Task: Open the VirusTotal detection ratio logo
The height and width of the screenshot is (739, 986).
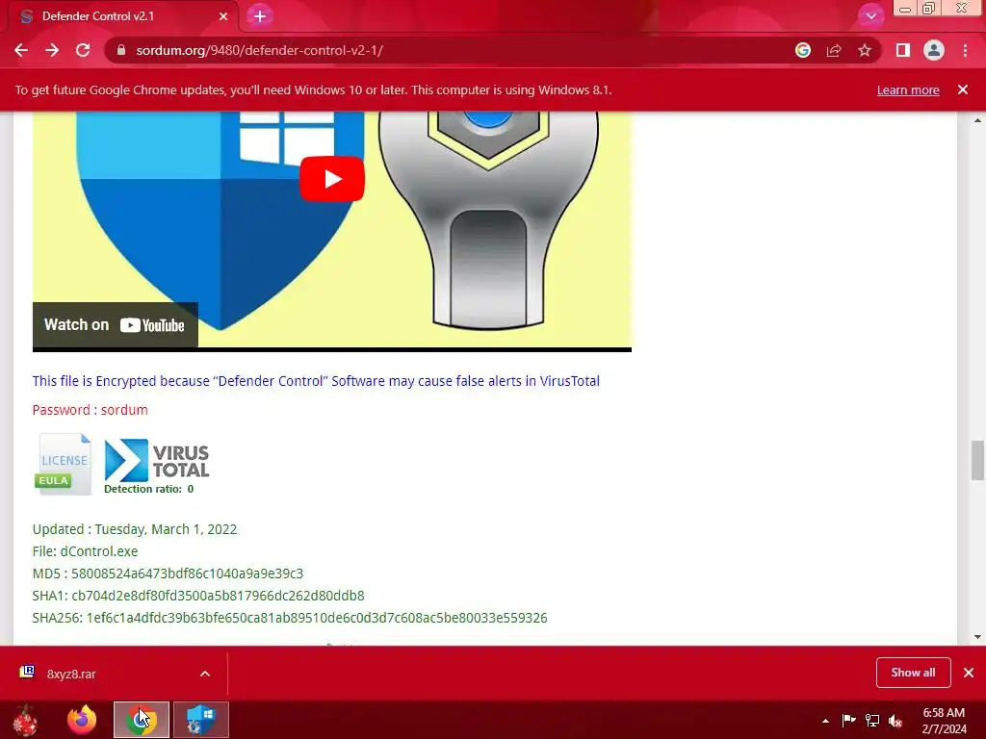Action: (x=157, y=467)
